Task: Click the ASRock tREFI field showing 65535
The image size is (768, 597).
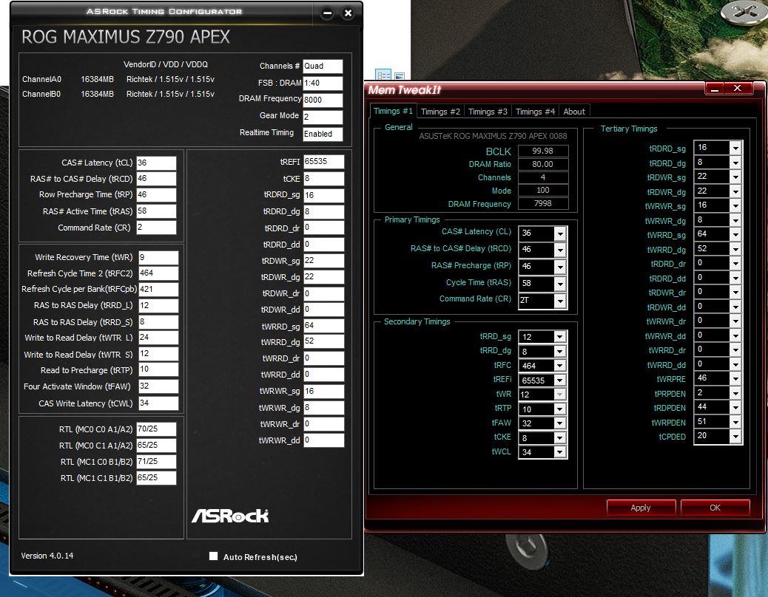Action: [323, 162]
